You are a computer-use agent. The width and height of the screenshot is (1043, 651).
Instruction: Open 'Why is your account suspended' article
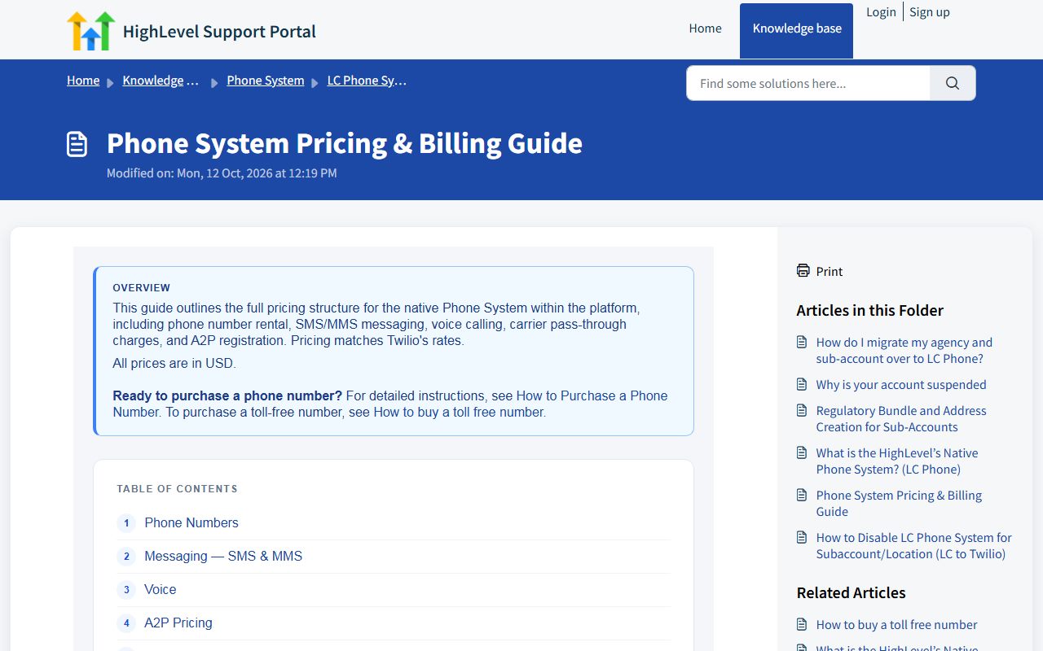(901, 384)
